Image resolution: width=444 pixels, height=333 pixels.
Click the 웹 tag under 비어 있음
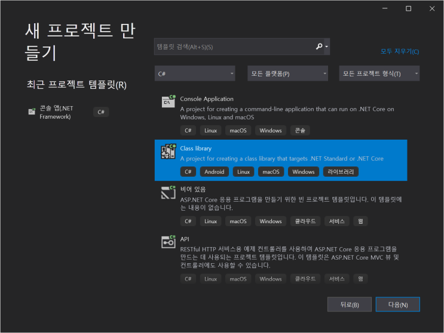coord(360,221)
